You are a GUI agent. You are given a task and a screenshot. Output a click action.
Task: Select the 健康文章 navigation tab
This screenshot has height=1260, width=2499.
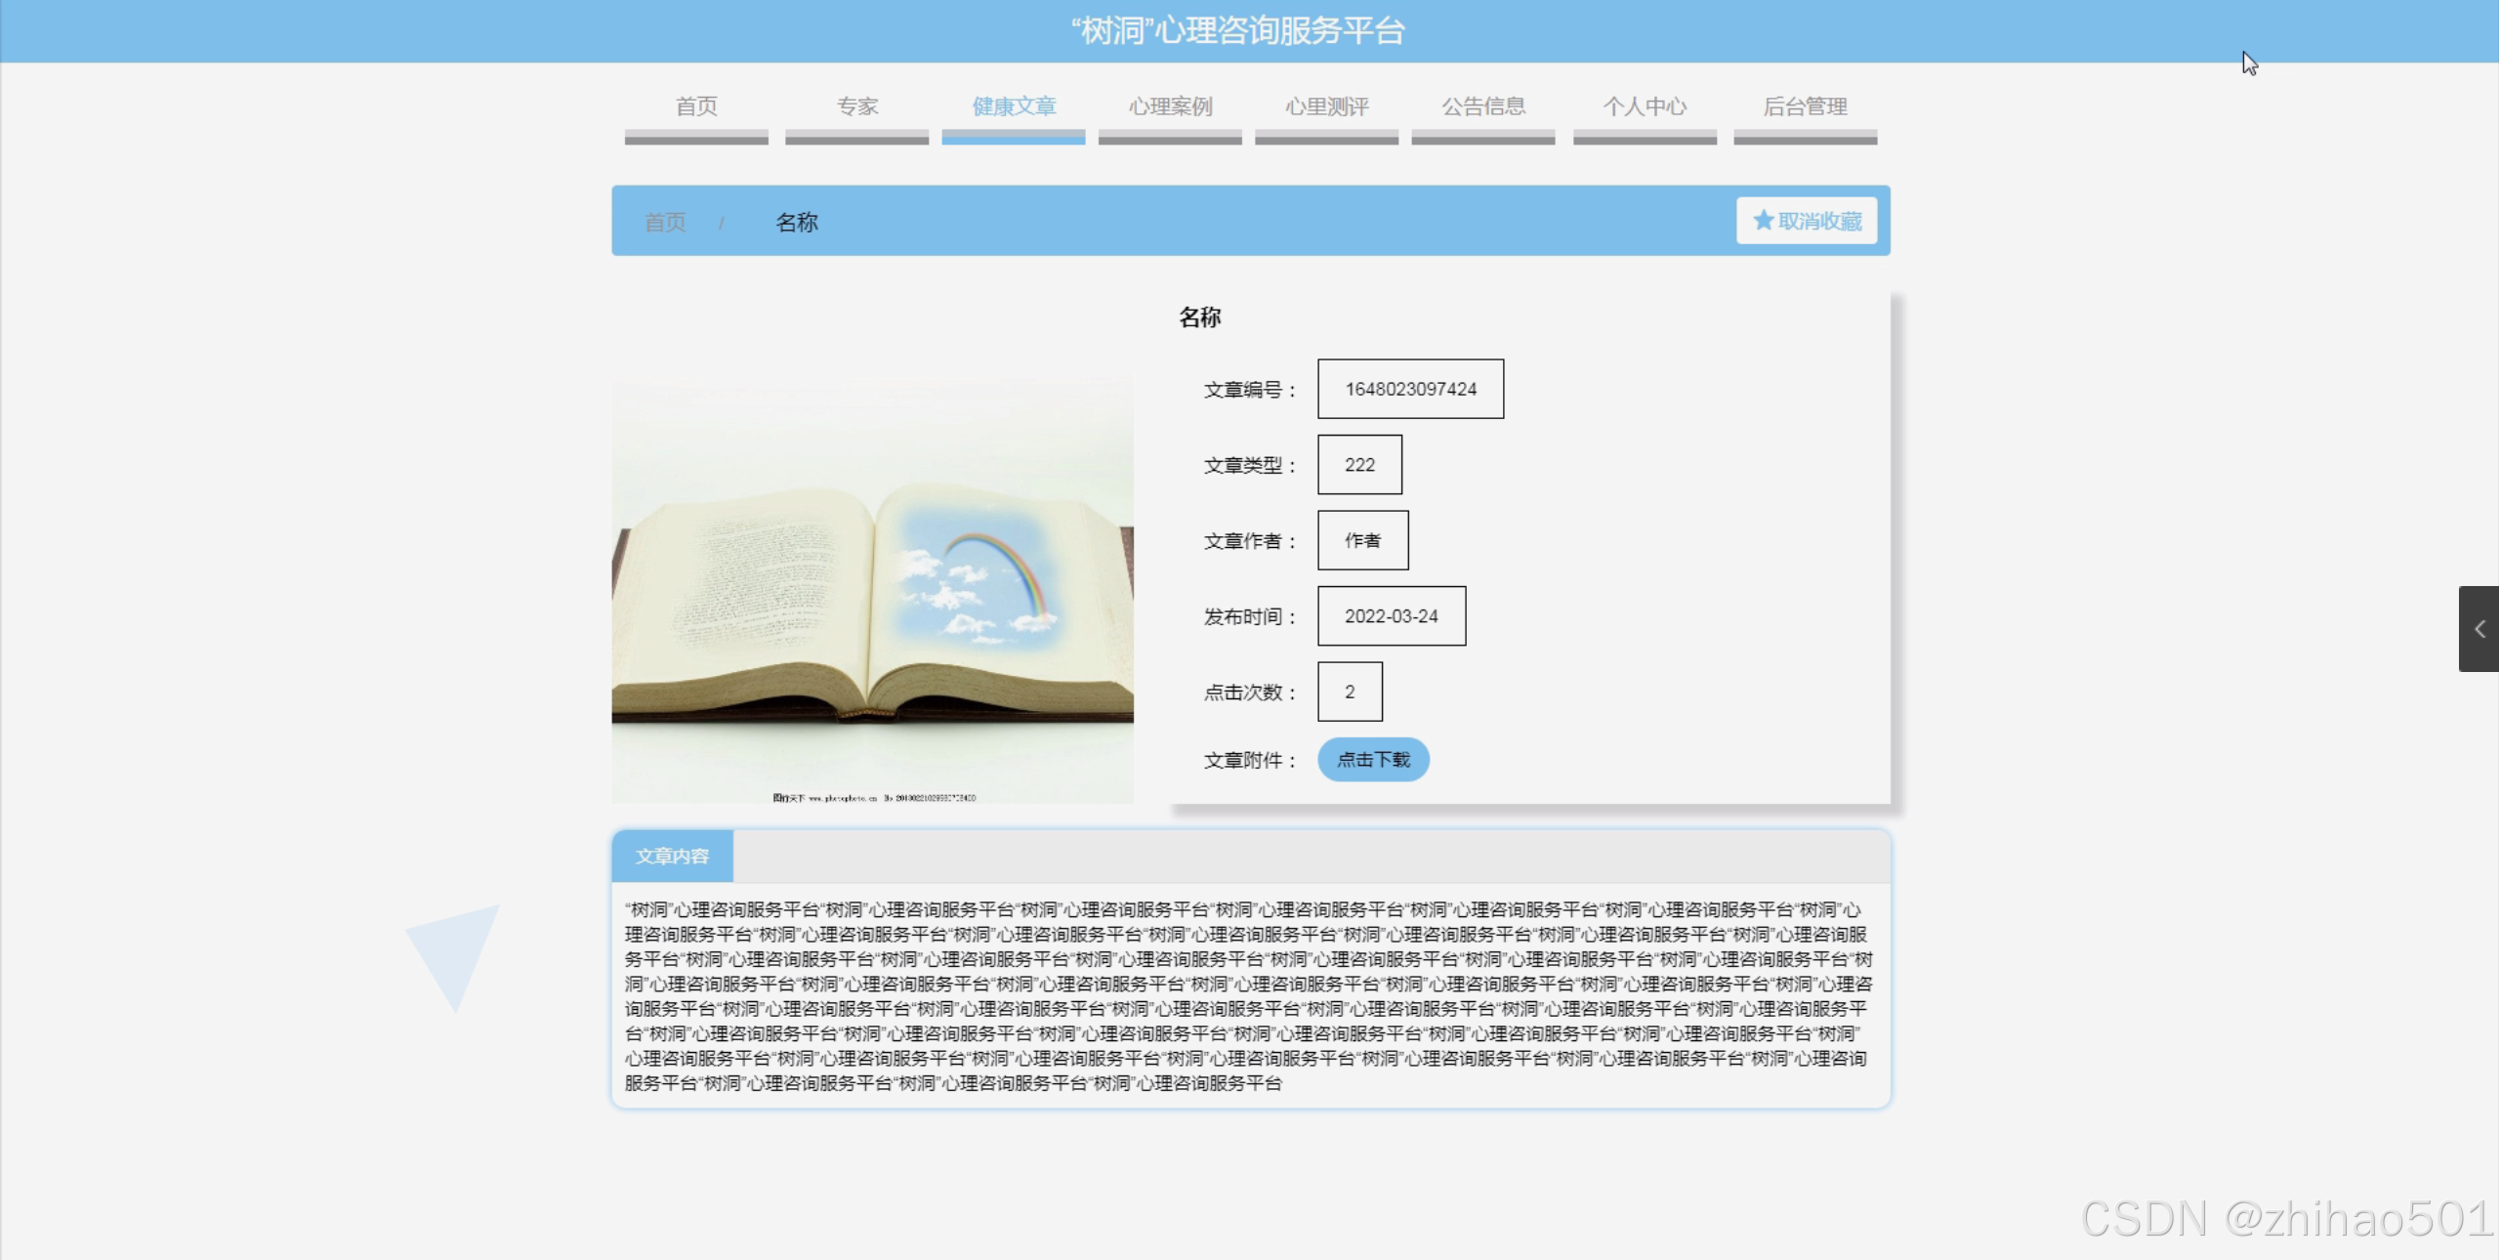click(x=1013, y=106)
